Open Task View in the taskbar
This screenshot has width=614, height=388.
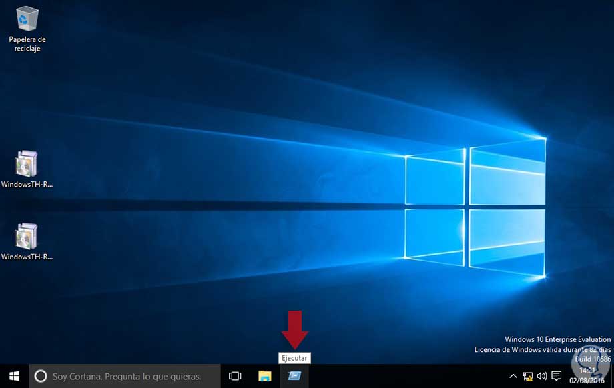click(235, 376)
